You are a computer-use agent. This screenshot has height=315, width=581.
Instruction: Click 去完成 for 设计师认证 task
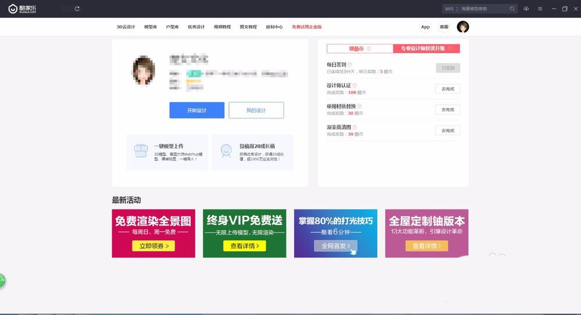coord(447,89)
